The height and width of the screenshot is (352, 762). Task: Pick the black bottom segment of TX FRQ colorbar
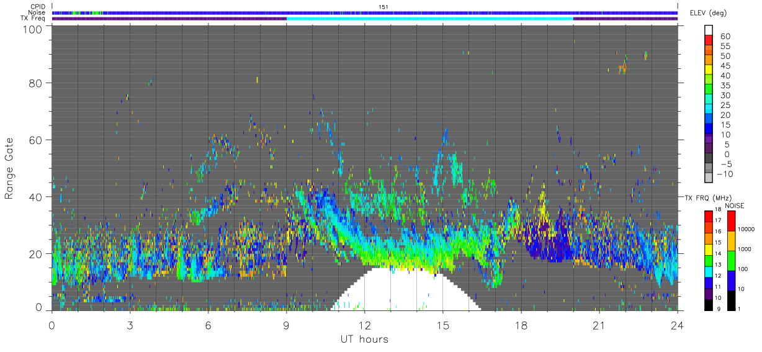pyautogui.click(x=707, y=304)
